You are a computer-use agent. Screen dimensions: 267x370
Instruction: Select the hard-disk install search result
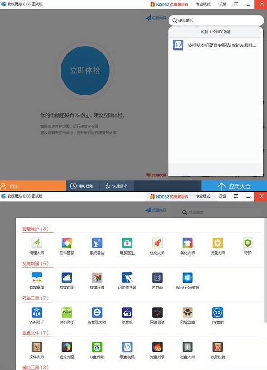pyautogui.click(x=215, y=45)
